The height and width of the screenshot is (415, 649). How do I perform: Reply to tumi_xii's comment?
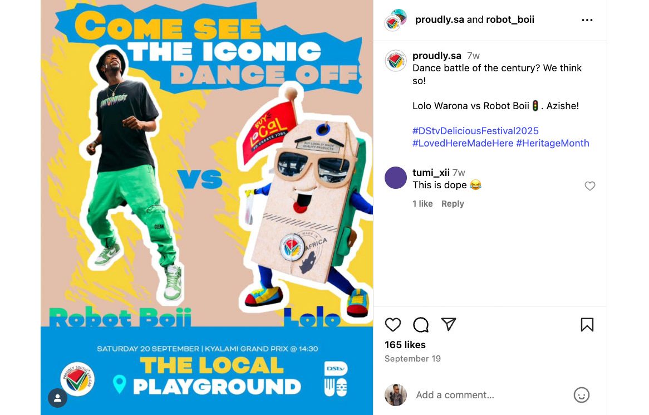(453, 204)
